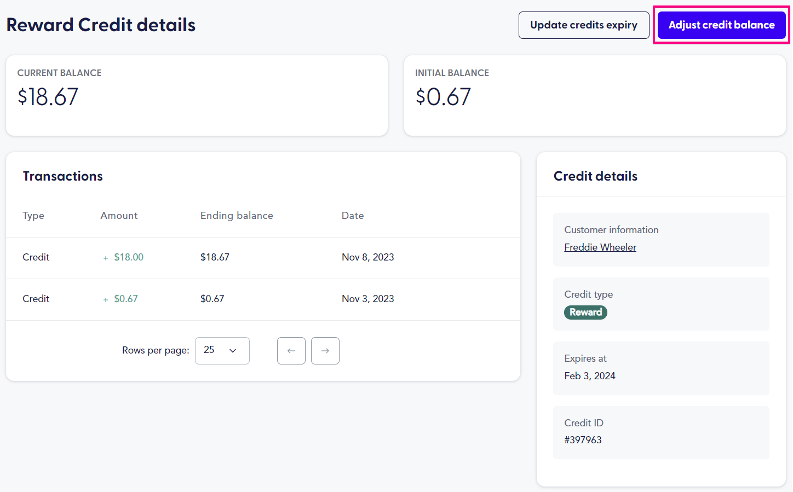Click the Expires at Feb 3, 2024 field
Viewport: 793px width, 492px height.
click(589, 376)
